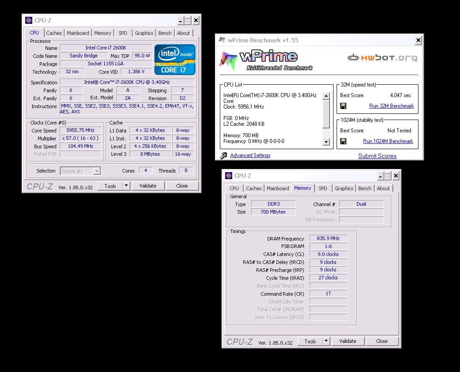Viewport: 460px width, 372px height.
Task: Click Close button in Memory CPU-Z window
Action: tap(382, 341)
